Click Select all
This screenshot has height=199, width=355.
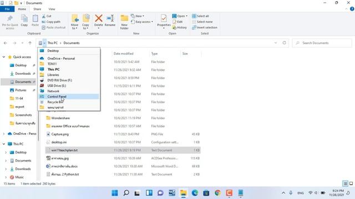[x=200, y=16]
